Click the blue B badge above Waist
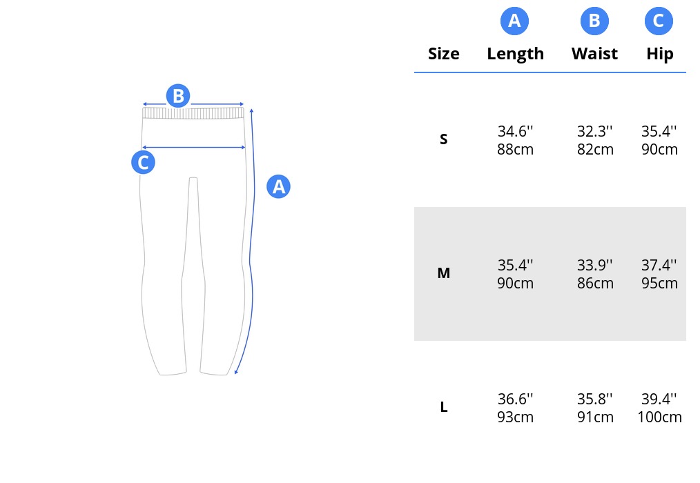This screenshot has width=700, height=483. coord(594,21)
